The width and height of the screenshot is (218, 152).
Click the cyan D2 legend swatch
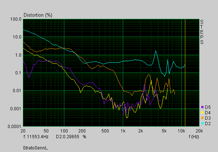point(202,123)
